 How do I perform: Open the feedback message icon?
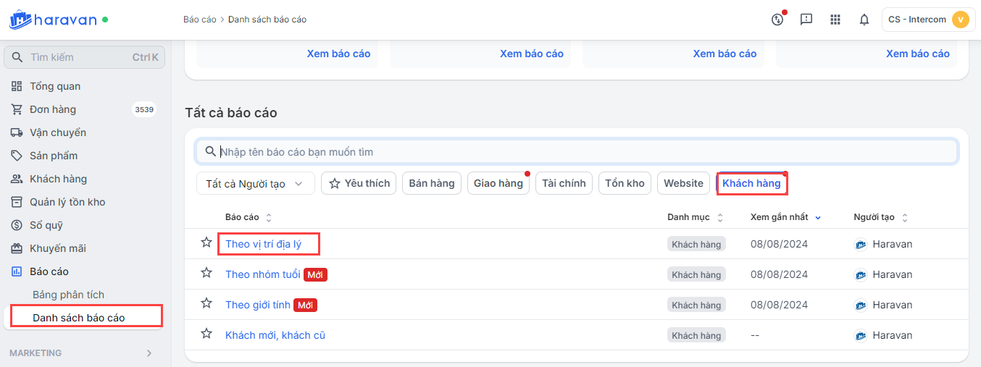806,20
